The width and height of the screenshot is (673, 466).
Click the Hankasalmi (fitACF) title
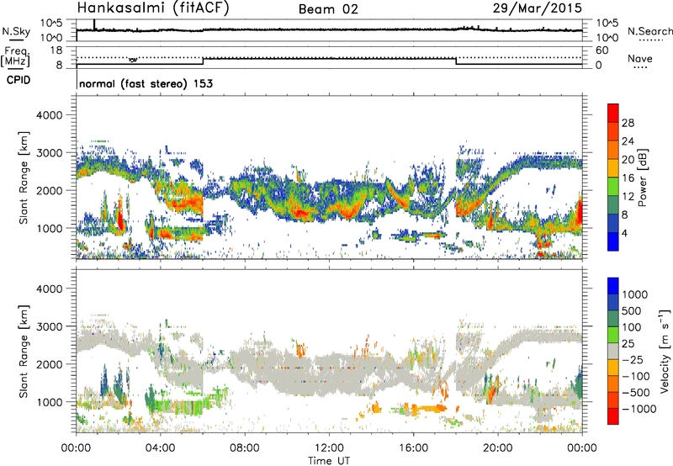[153, 8]
